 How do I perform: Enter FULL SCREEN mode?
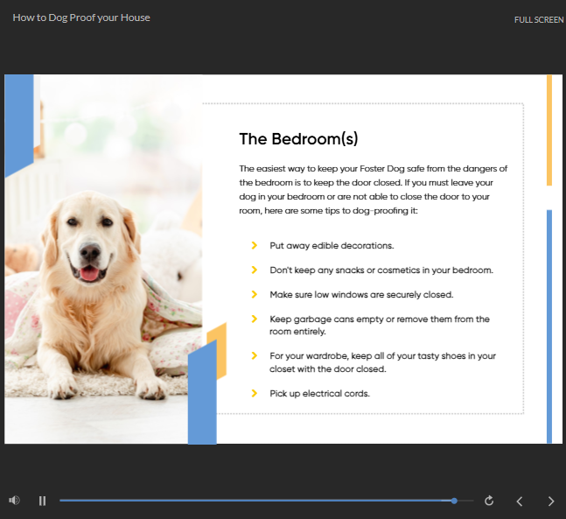538,19
